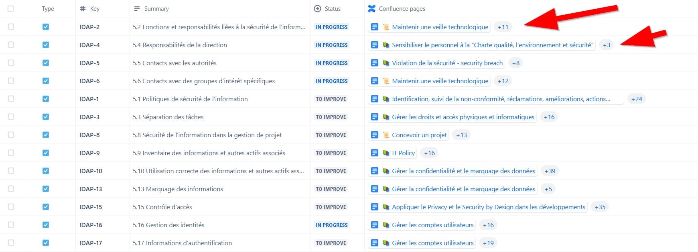The width and height of the screenshot is (698, 252).
Task: Click the page icon in IDAP-13 Confluence cell
Action: click(374, 189)
